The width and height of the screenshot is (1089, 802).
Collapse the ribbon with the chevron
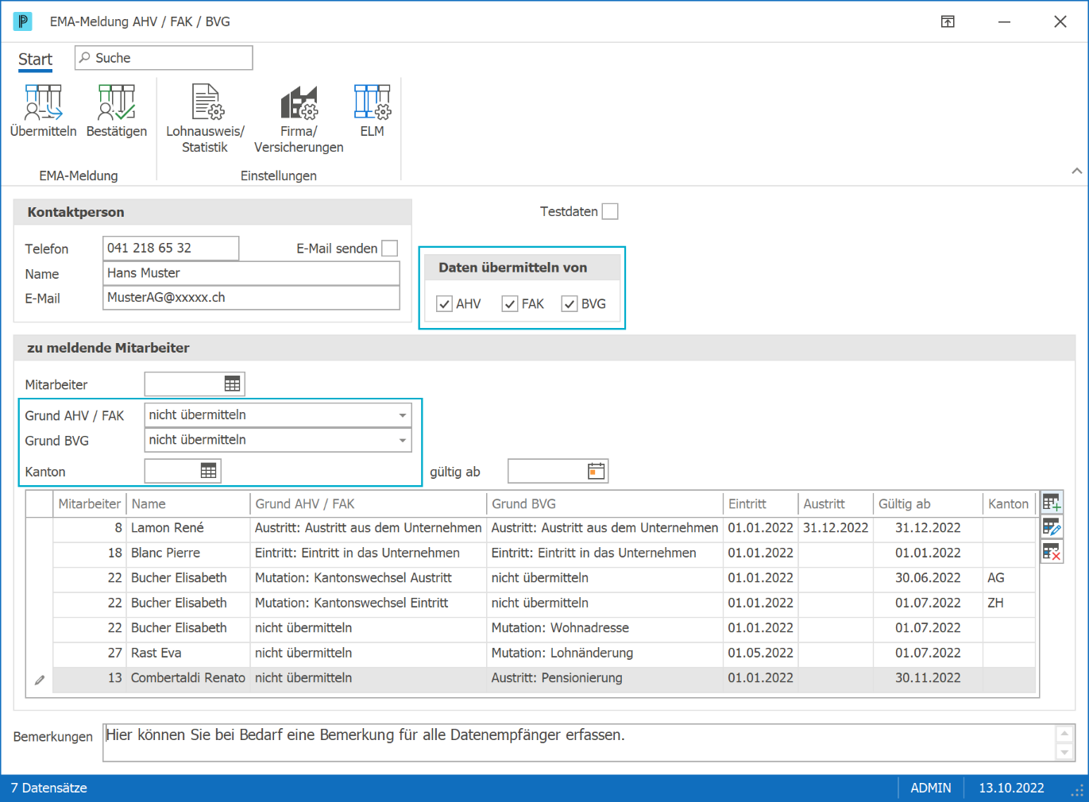[1076, 171]
